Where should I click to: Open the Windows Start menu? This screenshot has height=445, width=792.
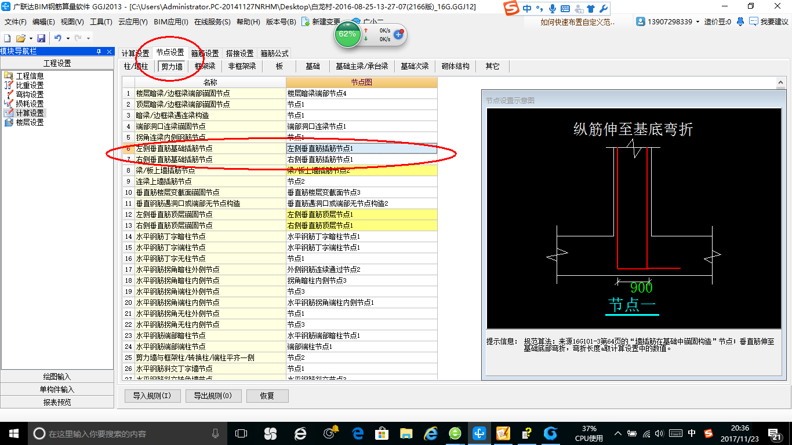coord(13,433)
